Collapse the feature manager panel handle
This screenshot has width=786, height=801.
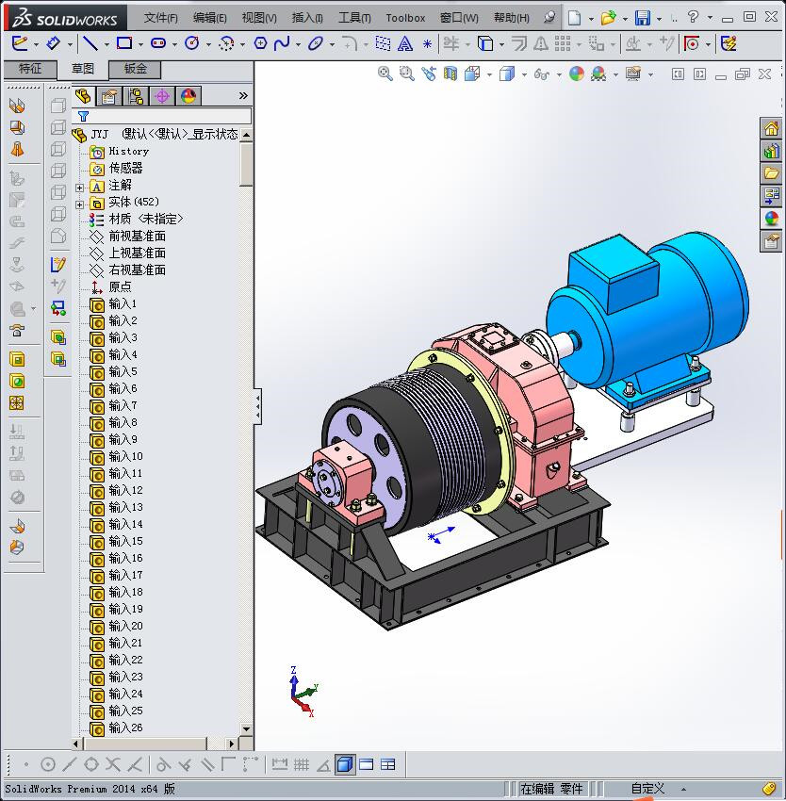pos(258,406)
